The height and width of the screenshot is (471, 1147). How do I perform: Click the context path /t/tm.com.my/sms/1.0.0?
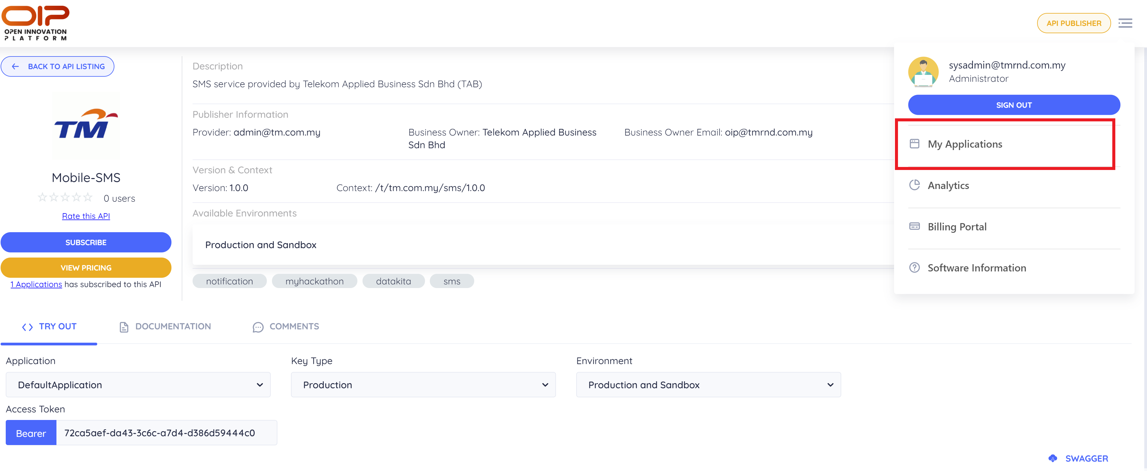(430, 188)
